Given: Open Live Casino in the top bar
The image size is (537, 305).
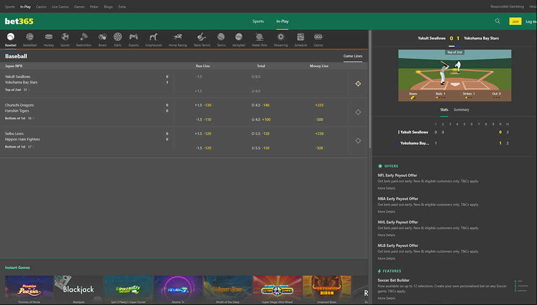Looking at the screenshot, I should [60, 6].
